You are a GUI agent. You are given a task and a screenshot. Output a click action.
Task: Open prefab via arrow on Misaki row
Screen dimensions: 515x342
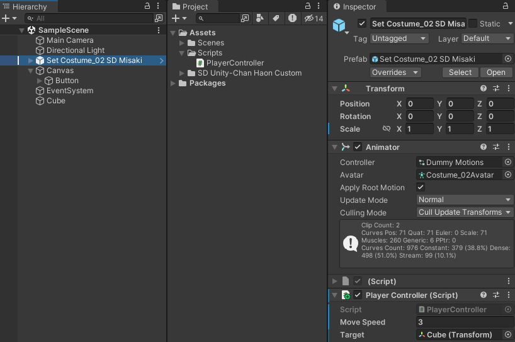(162, 60)
